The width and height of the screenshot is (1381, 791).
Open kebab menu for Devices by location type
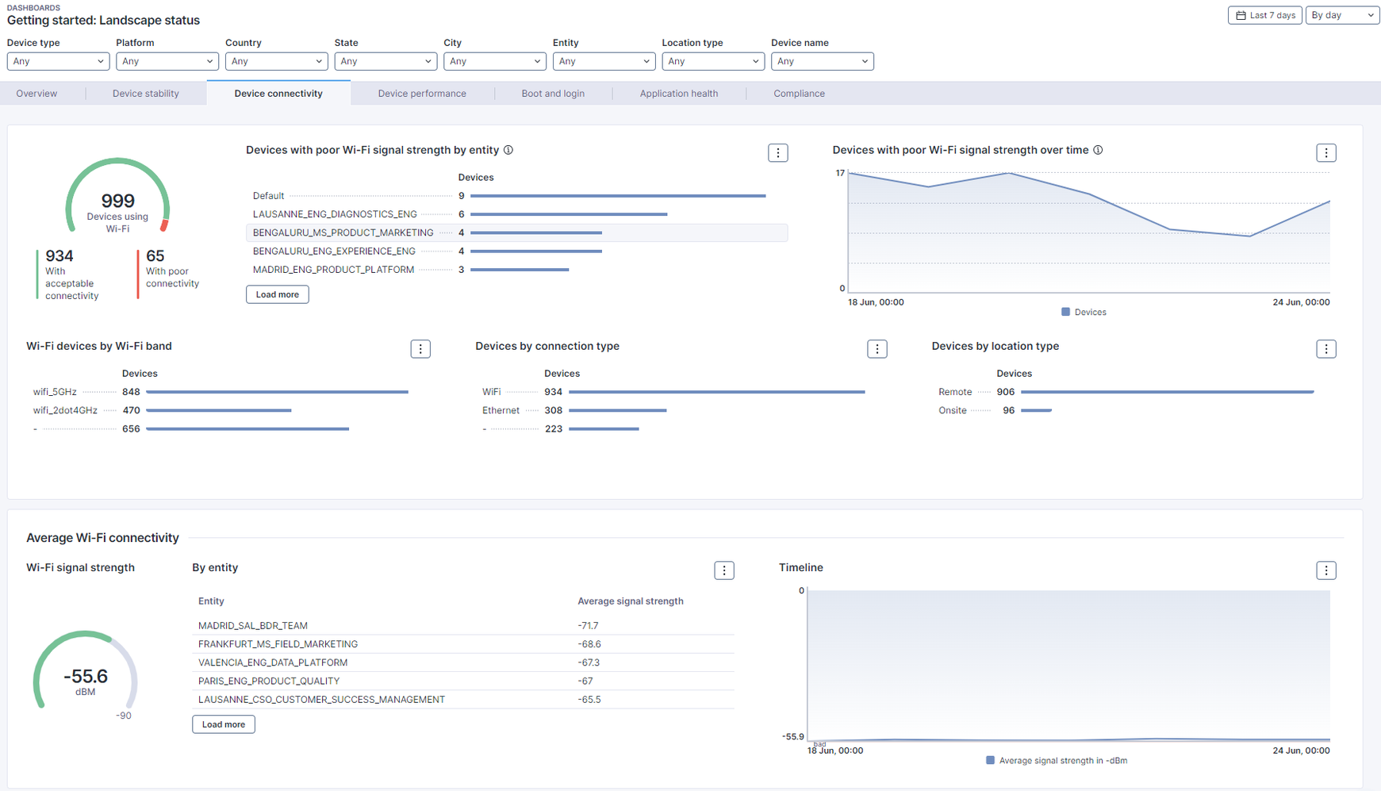(1325, 349)
